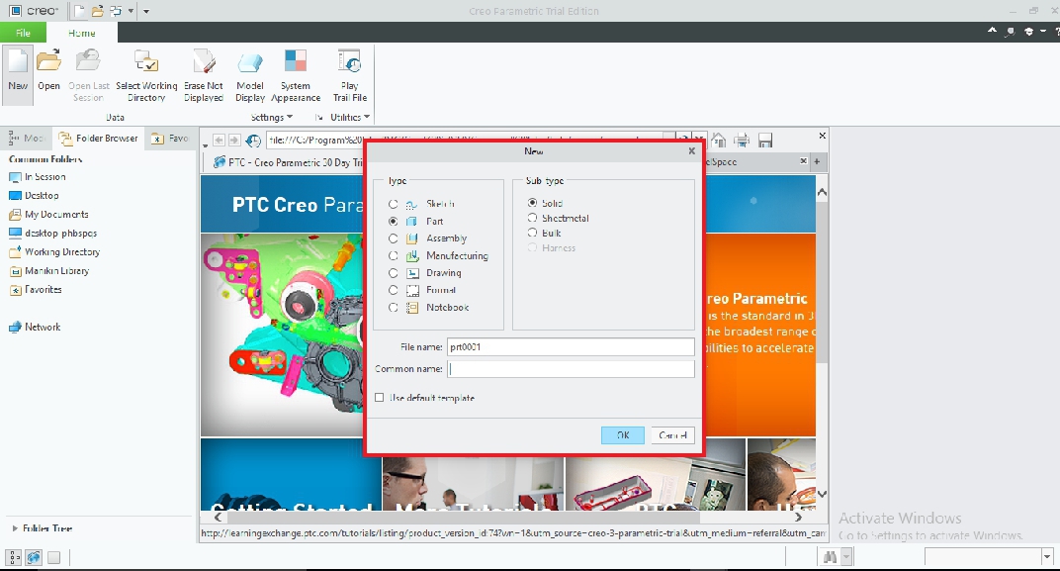Select the Assembly type radio button

[393, 238]
